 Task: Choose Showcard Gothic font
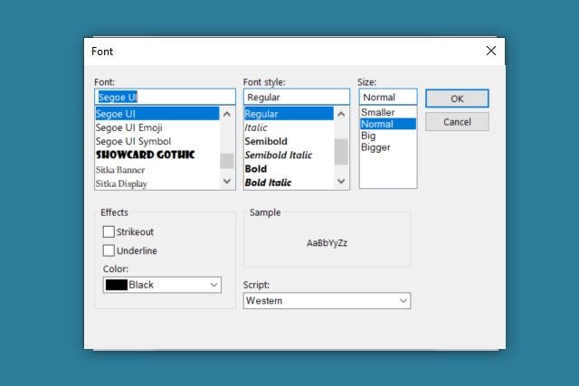pos(157,155)
